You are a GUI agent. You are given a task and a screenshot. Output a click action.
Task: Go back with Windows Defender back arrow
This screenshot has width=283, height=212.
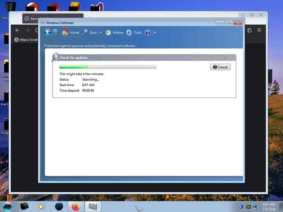(48, 32)
